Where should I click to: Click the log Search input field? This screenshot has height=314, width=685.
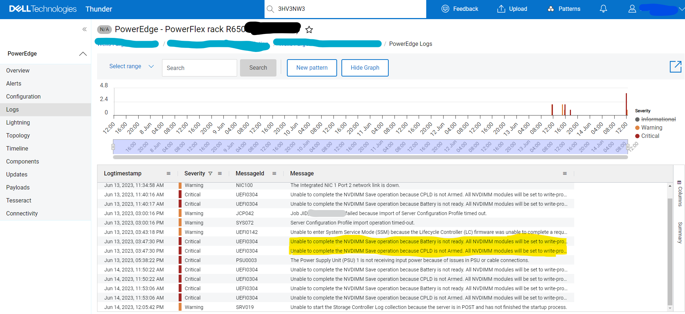pos(199,68)
